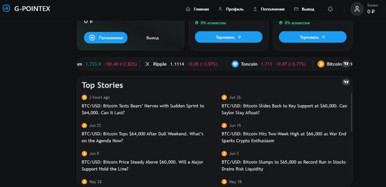Screen dimensions: 386x187
Task: Click the Торговать button in the rightmost card
Action: click(312, 37)
